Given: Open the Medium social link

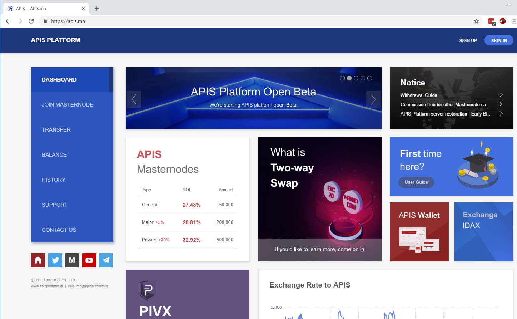Looking at the screenshot, I should click(72, 260).
